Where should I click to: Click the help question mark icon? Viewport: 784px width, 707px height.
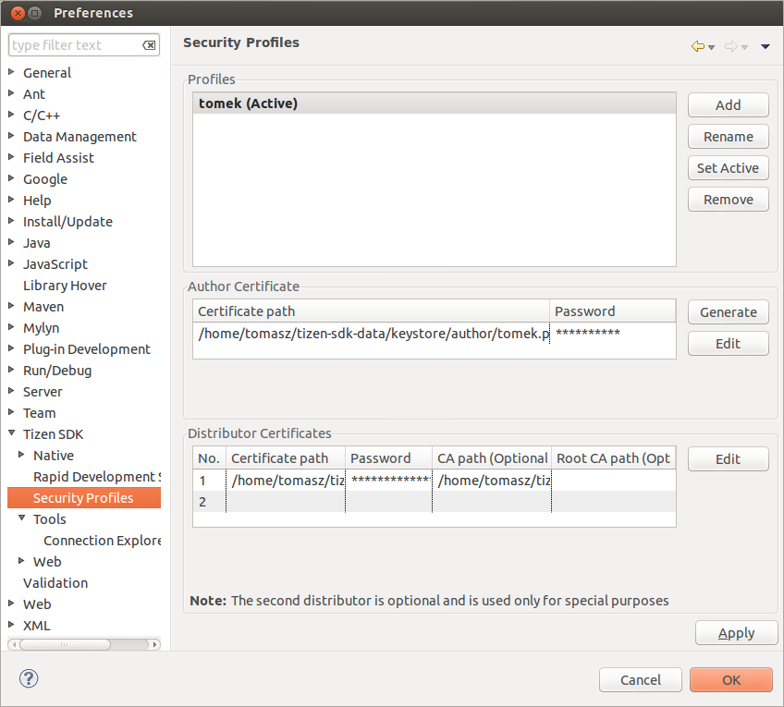tap(29, 679)
